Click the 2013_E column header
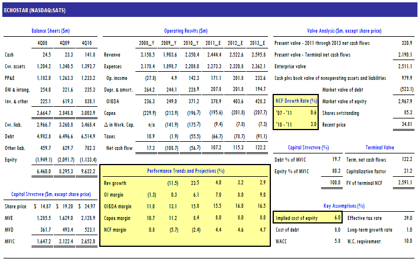The height and width of the screenshot is (262, 418). tap(255, 43)
